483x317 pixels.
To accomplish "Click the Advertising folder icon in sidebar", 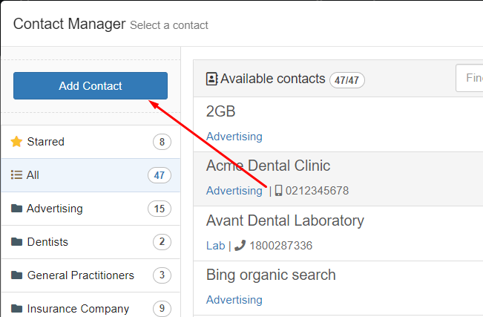I will 16,209.
